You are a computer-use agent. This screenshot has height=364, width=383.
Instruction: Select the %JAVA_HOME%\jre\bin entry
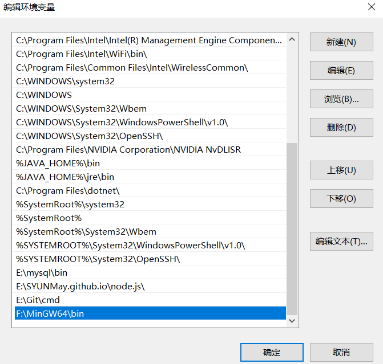coord(150,177)
